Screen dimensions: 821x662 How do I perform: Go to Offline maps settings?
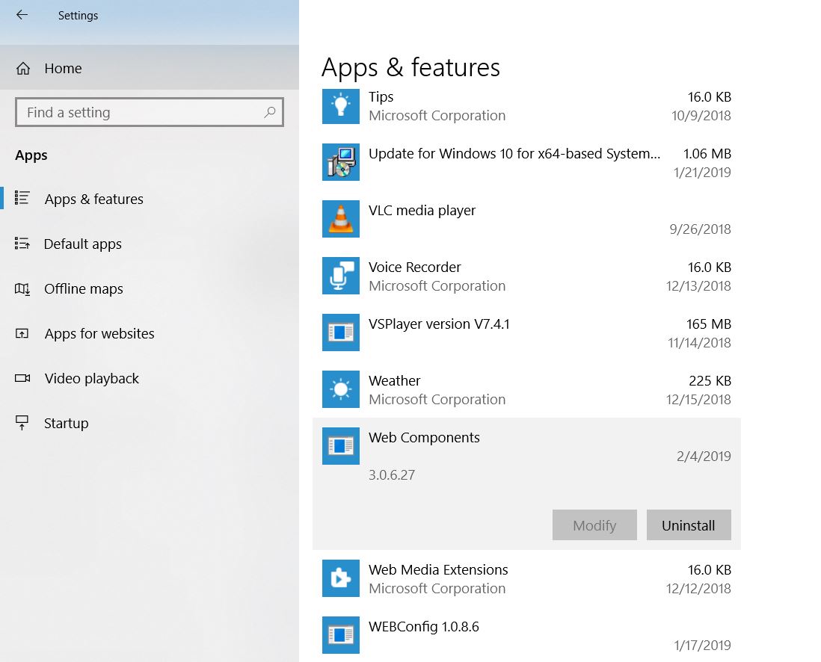coord(150,289)
